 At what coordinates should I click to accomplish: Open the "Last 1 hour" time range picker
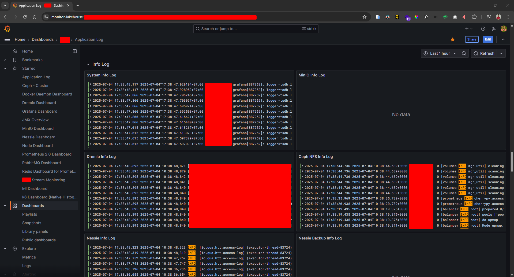[x=440, y=53]
